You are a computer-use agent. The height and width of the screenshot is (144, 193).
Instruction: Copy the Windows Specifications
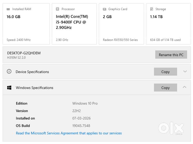pos(166,88)
